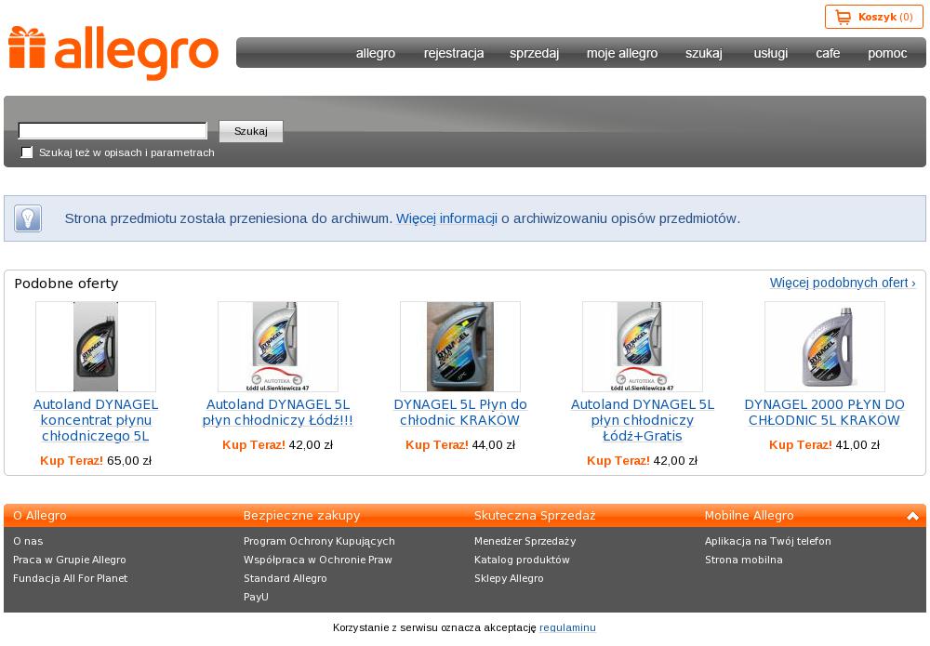Click the O Allegro footer heading
This screenshot has height=646, width=930.
(x=40, y=516)
